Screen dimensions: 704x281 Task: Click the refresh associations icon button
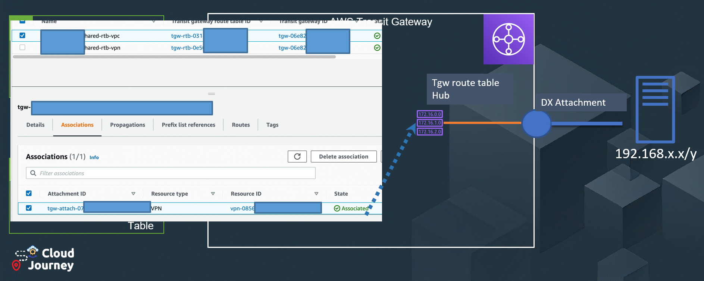[x=297, y=157]
